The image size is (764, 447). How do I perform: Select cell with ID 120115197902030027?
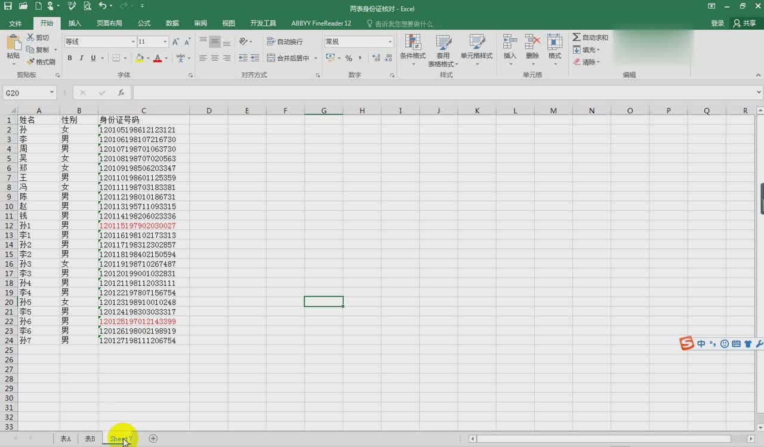pyautogui.click(x=143, y=226)
